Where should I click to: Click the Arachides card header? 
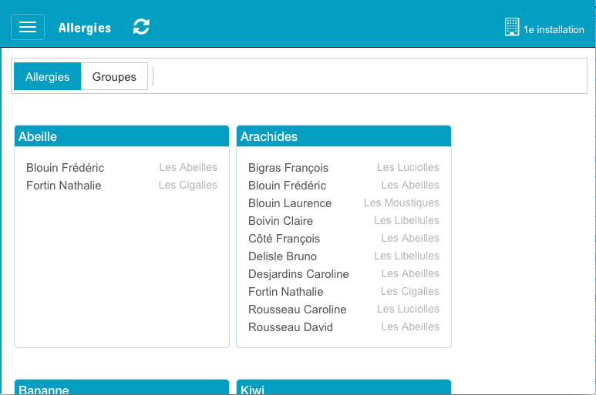click(343, 136)
